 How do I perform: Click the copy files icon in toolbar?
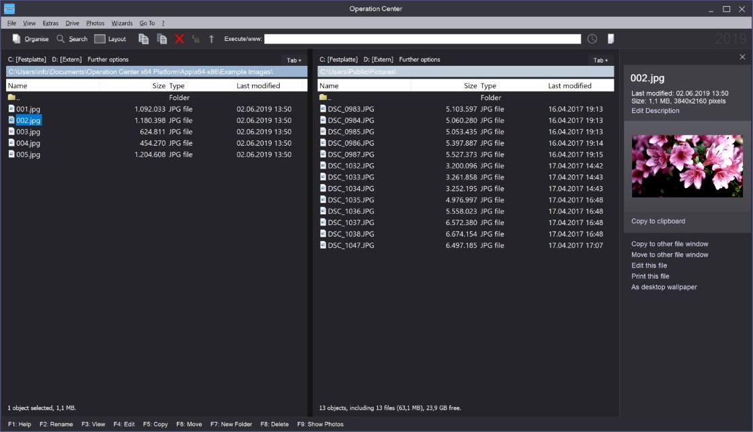coord(143,39)
